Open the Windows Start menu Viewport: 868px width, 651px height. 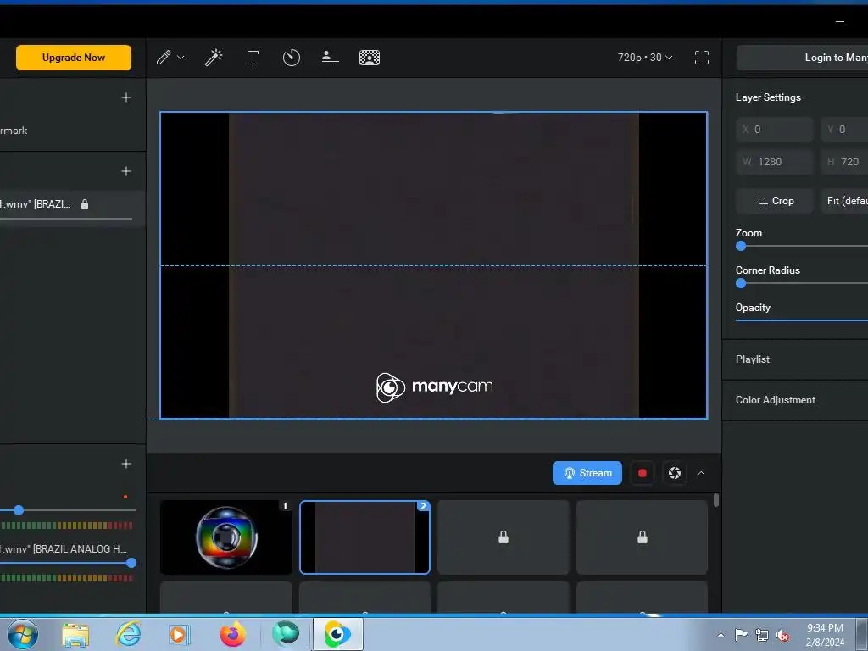(23, 634)
